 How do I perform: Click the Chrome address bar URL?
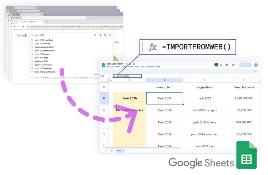(x=77, y=27)
